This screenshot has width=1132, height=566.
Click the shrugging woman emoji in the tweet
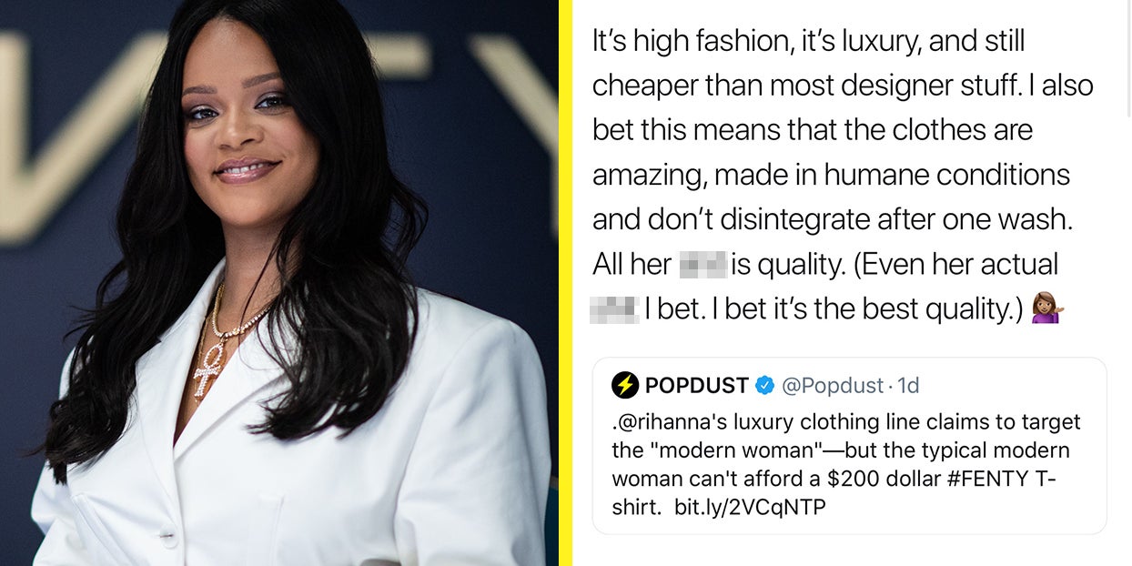tap(1047, 309)
